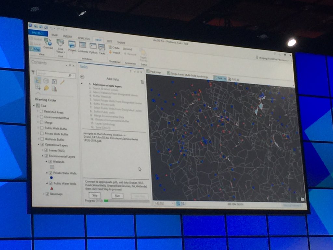The height and width of the screenshot is (250, 333).
Task: Show the Contents pane via ribbon icon
Action: (x=82, y=45)
